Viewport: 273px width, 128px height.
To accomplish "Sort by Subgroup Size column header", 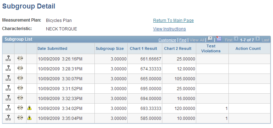I will point(110,48).
